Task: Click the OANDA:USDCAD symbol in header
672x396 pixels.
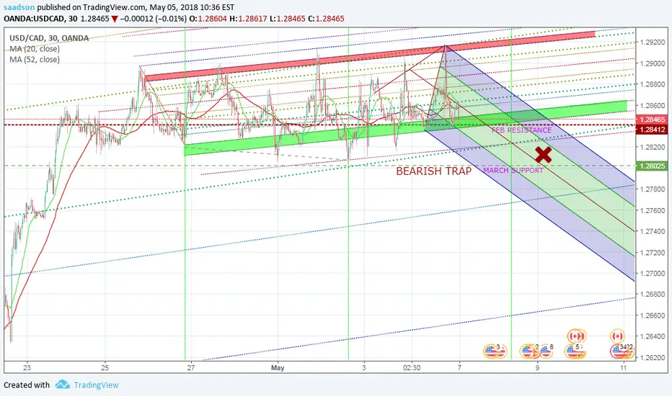Action: click(x=35, y=19)
